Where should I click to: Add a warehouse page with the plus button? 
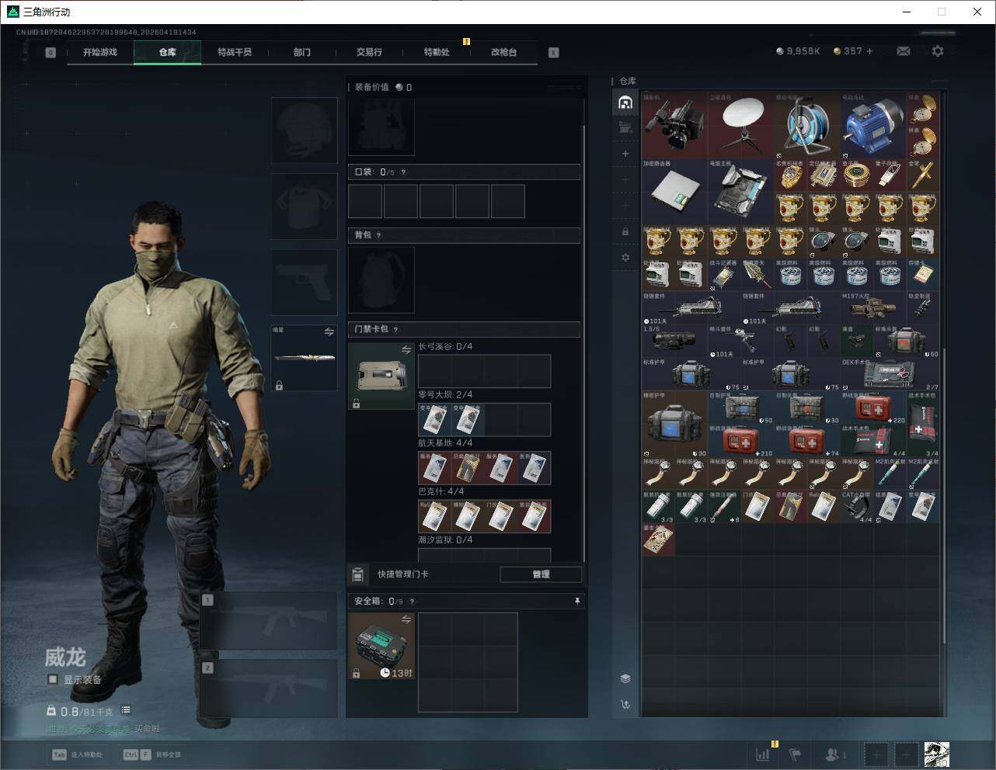tap(625, 154)
